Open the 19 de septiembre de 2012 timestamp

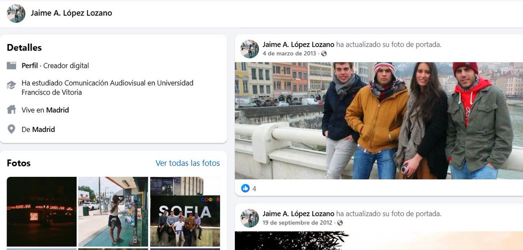[297, 223]
